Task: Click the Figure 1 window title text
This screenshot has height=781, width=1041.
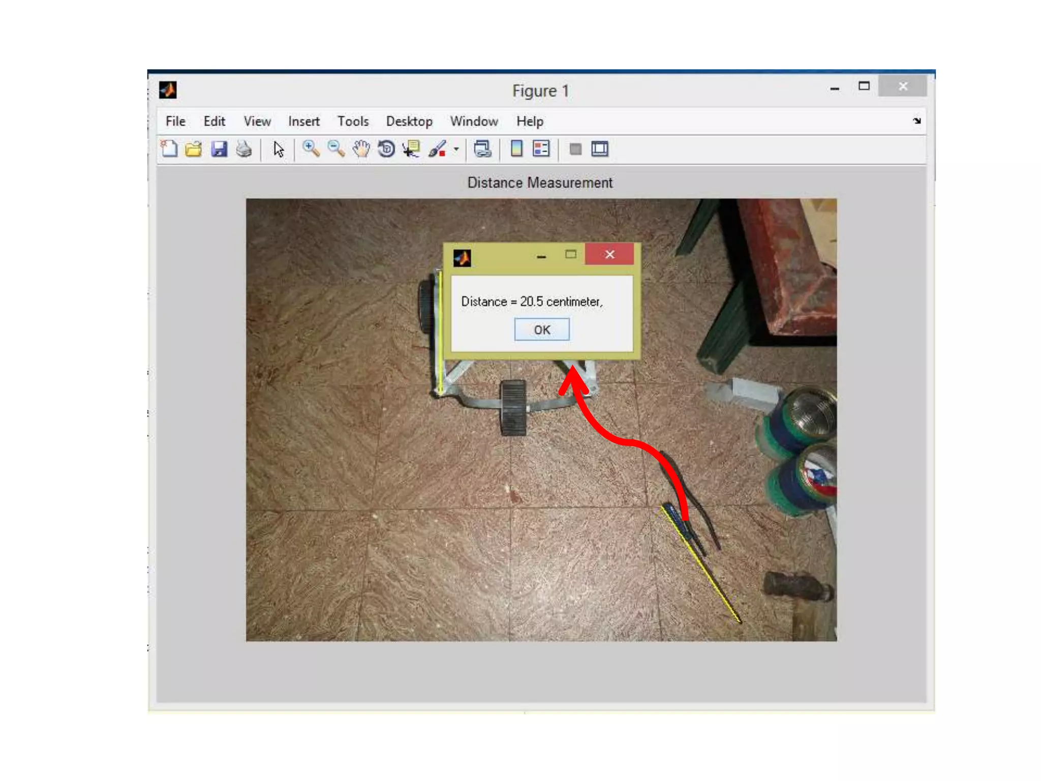Action: (x=540, y=91)
